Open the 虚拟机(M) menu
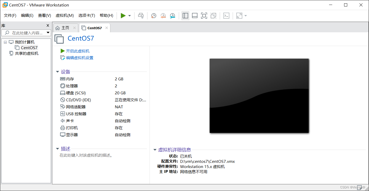The height and width of the screenshot is (191, 369). point(65,16)
